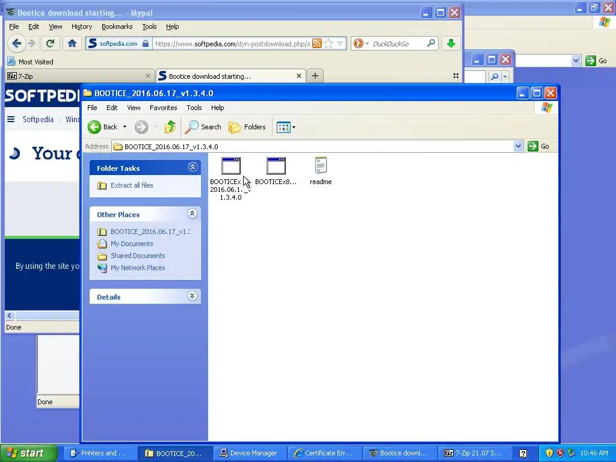Screen dimensions: 616x462
Task: Close the Bootice download starting tab
Action: click(298, 76)
